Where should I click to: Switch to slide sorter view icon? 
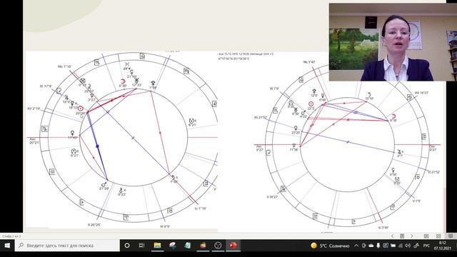(x=438, y=236)
